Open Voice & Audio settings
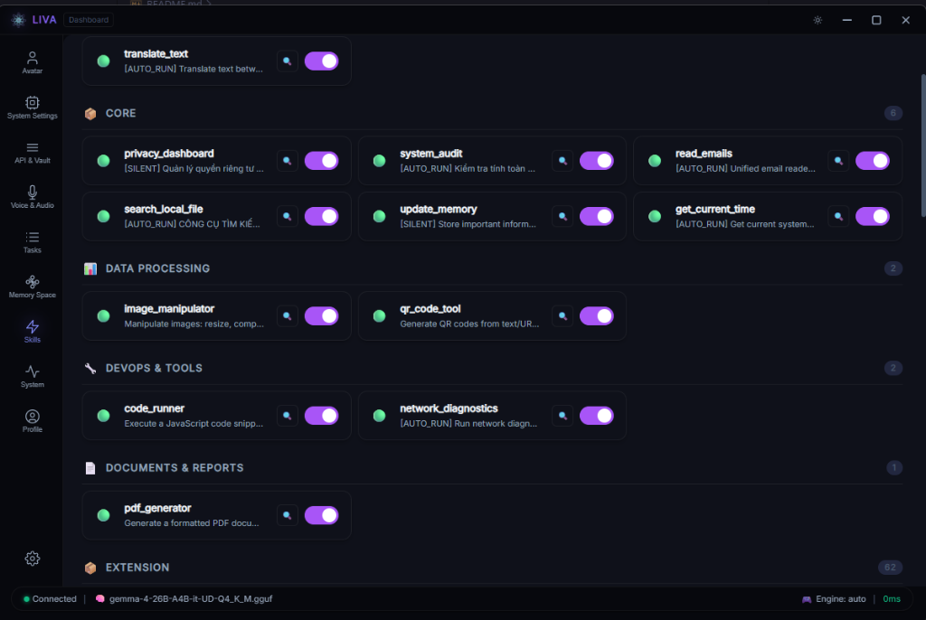This screenshot has height=620, width=926. pyautogui.click(x=32, y=197)
